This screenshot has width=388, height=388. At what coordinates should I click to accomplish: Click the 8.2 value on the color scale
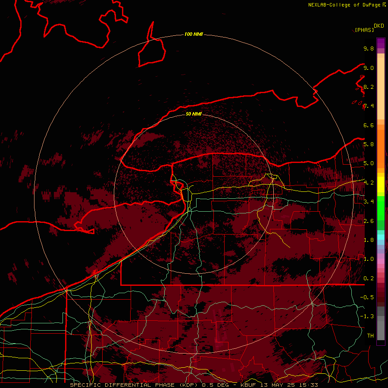click(369, 87)
